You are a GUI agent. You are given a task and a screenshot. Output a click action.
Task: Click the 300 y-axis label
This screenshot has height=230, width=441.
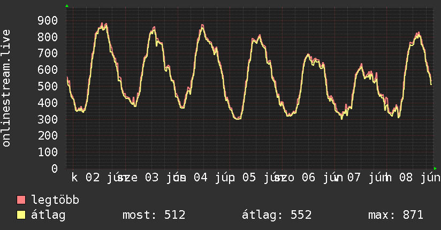pyautogui.click(x=48, y=119)
